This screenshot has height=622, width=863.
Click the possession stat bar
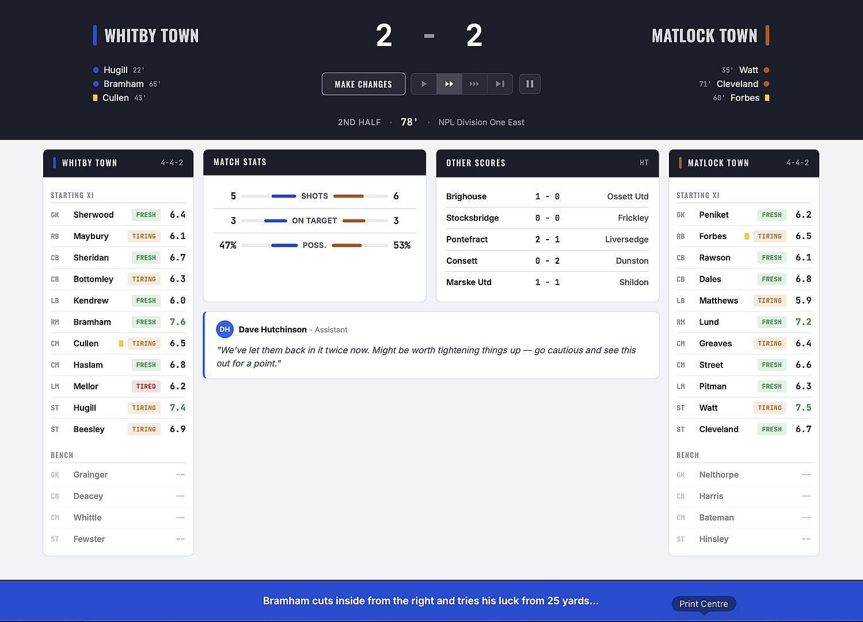[x=314, y=245]
